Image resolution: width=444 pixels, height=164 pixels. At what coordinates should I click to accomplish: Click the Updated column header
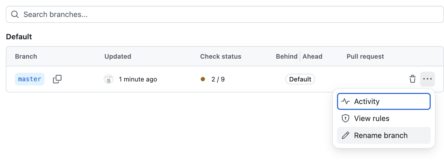coord(118,57)
